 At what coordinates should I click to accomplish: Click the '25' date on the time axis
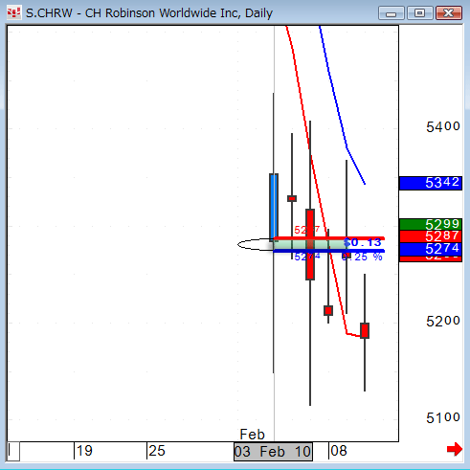[157, 451]
